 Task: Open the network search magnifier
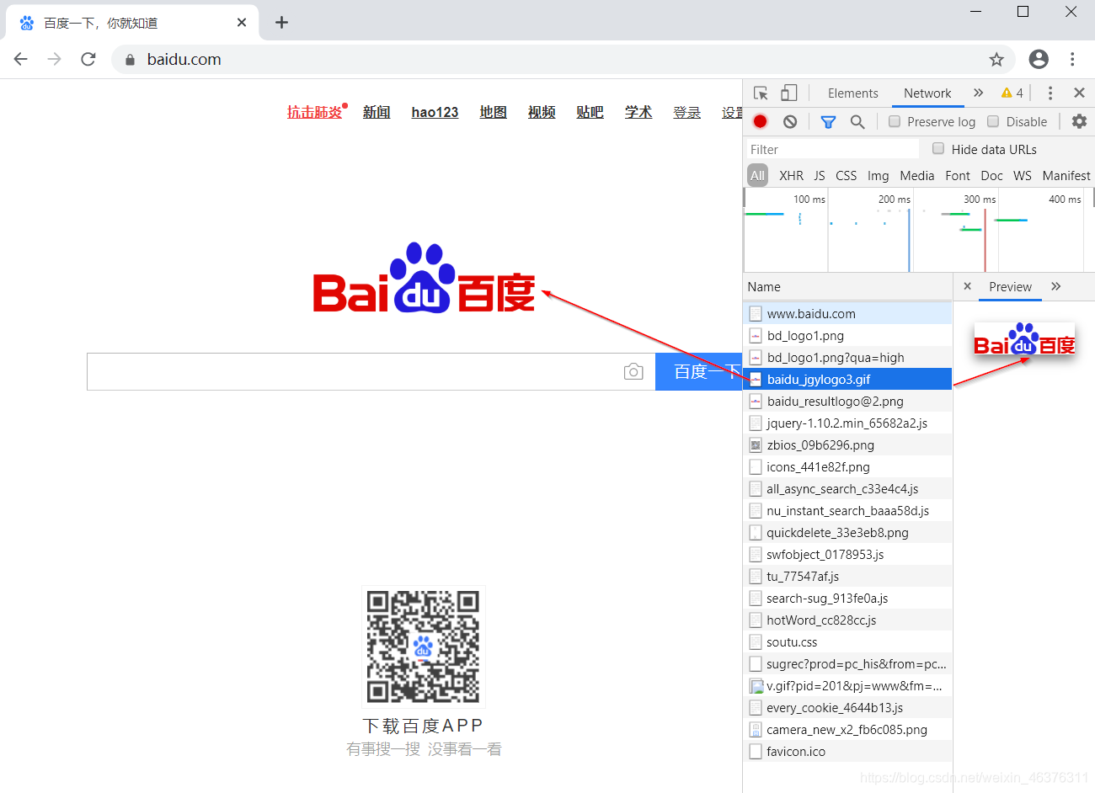(857, 122)
